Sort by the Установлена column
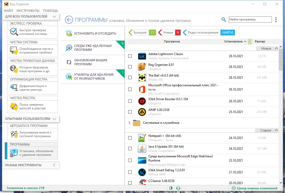The height and width of the screenshot is (193, 285). 235,41
